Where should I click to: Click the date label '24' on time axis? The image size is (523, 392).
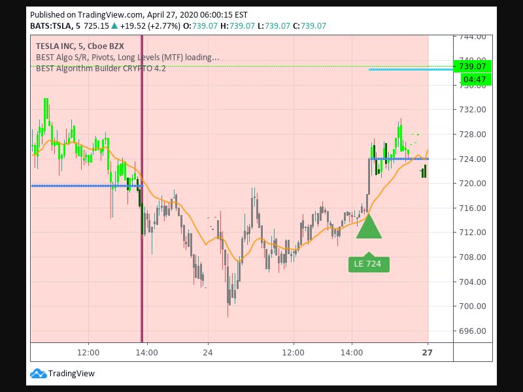tap(208, 353)
